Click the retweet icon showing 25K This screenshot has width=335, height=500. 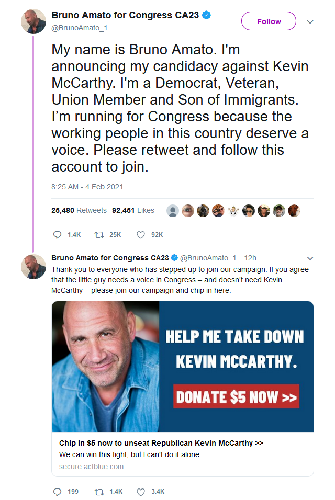99,235
